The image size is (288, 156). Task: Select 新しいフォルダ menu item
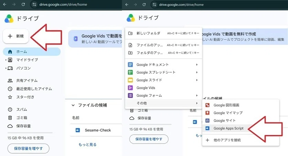[x=164, y=33]
